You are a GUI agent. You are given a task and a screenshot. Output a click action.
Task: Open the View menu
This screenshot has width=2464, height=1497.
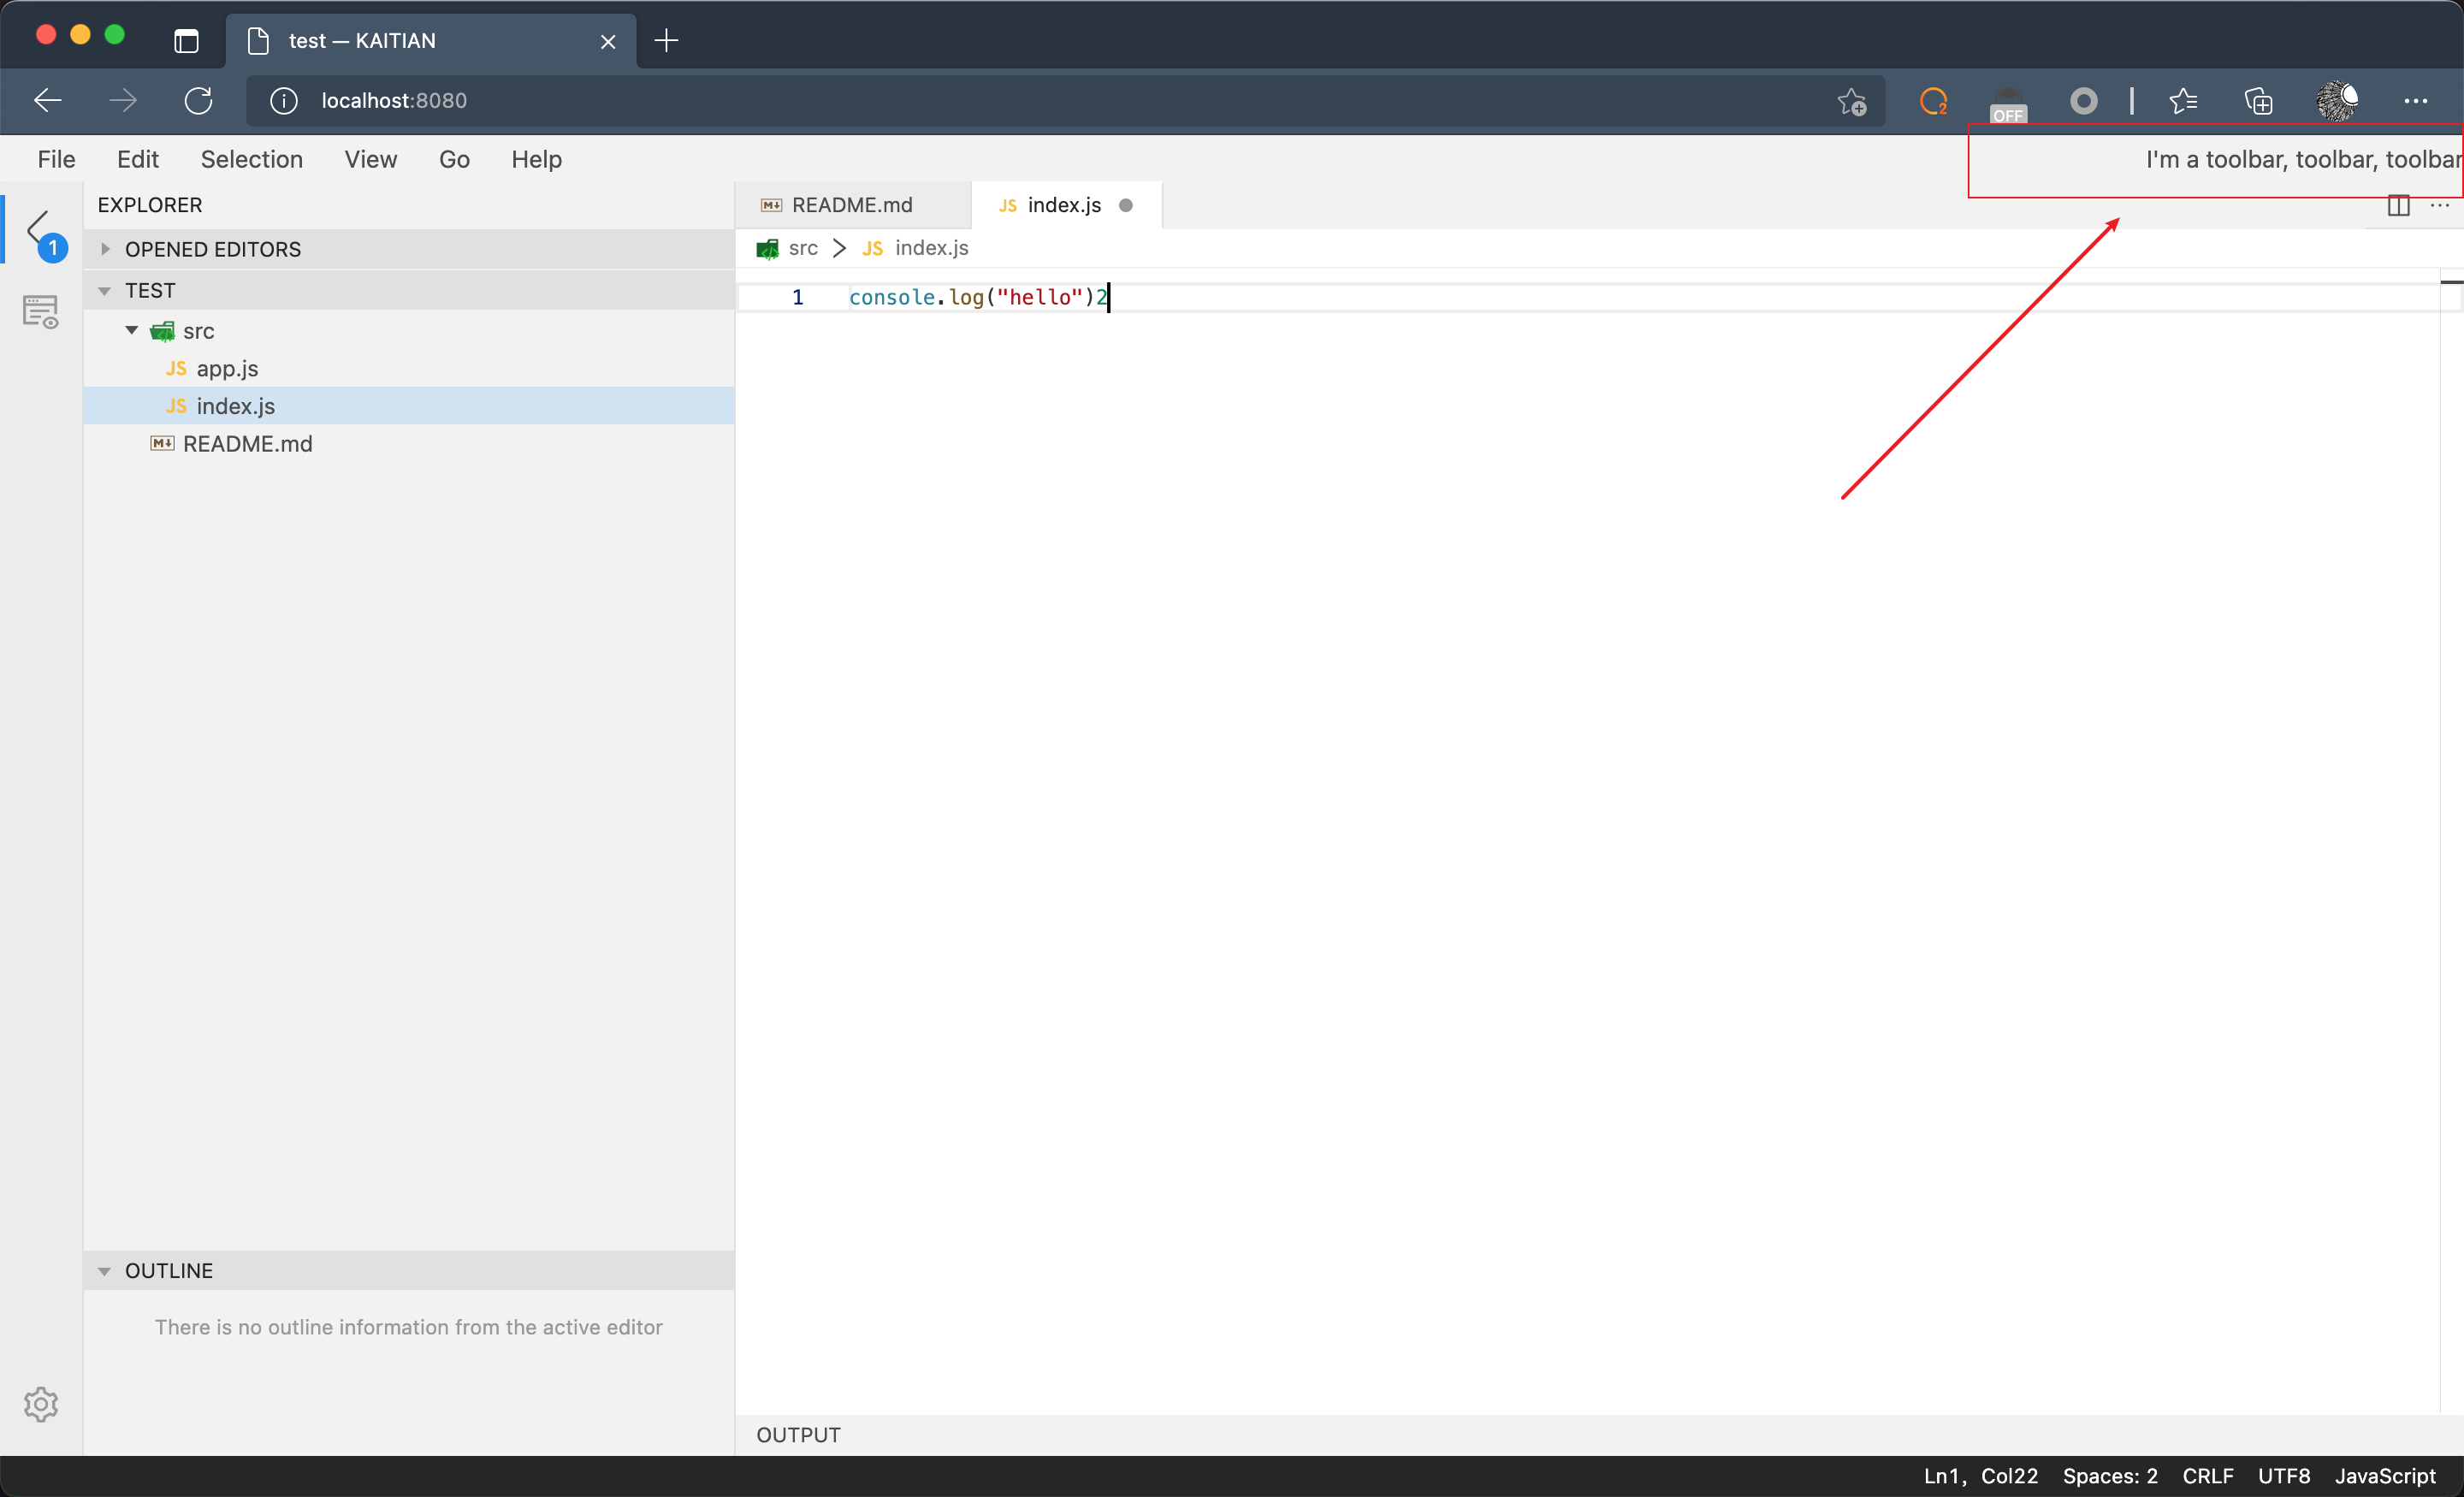coord(371,159)
